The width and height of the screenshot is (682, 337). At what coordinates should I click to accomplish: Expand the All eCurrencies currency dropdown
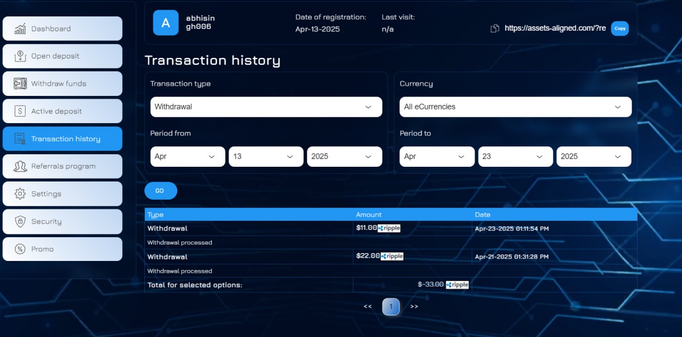[x=515, y=107]
